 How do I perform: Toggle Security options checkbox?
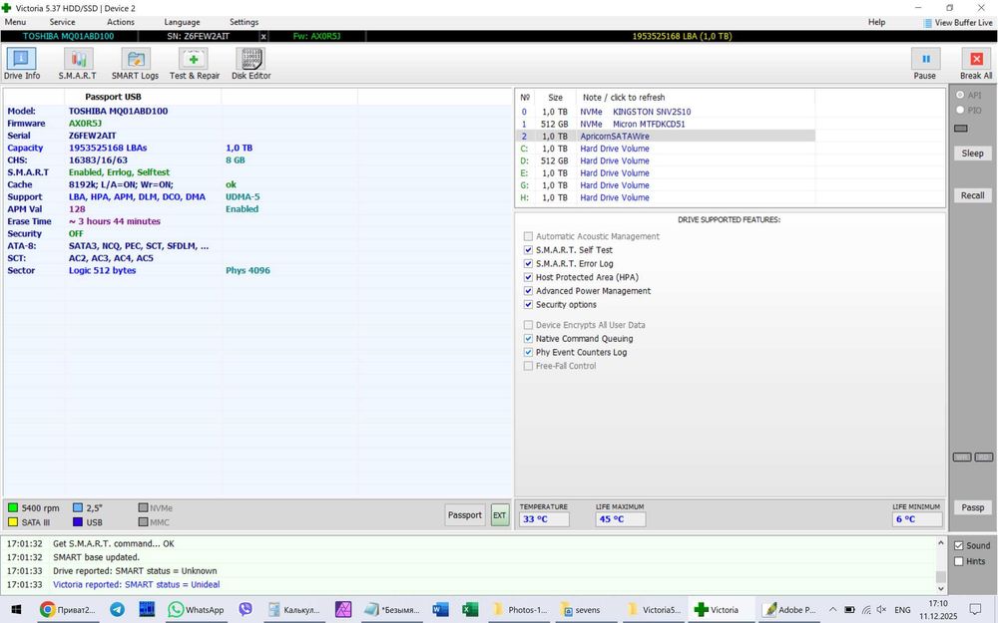tap(528, 304)
